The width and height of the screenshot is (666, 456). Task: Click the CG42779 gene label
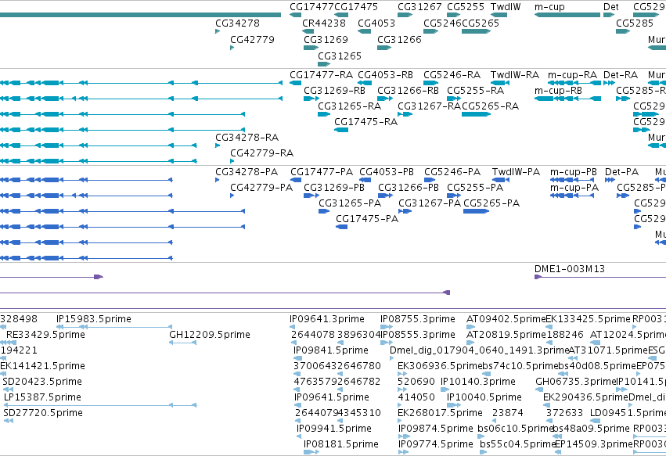(252, 40)
